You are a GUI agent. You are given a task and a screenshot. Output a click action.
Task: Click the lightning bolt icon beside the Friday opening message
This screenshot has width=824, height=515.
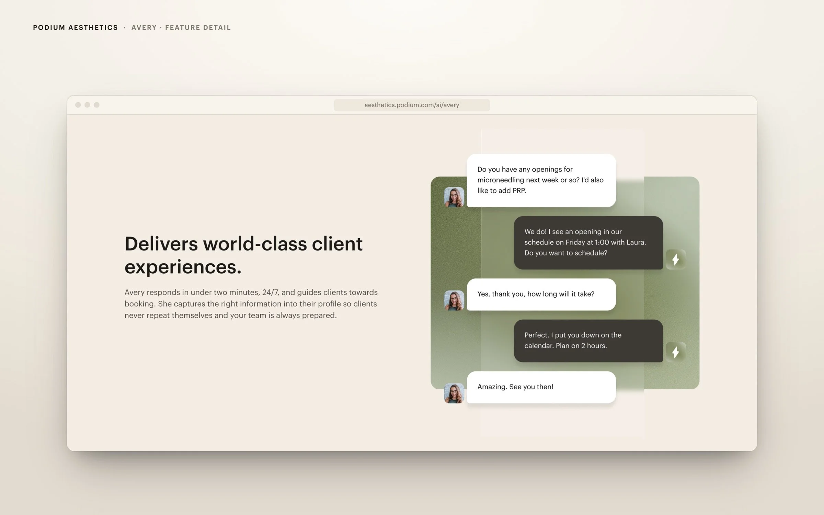675,259
